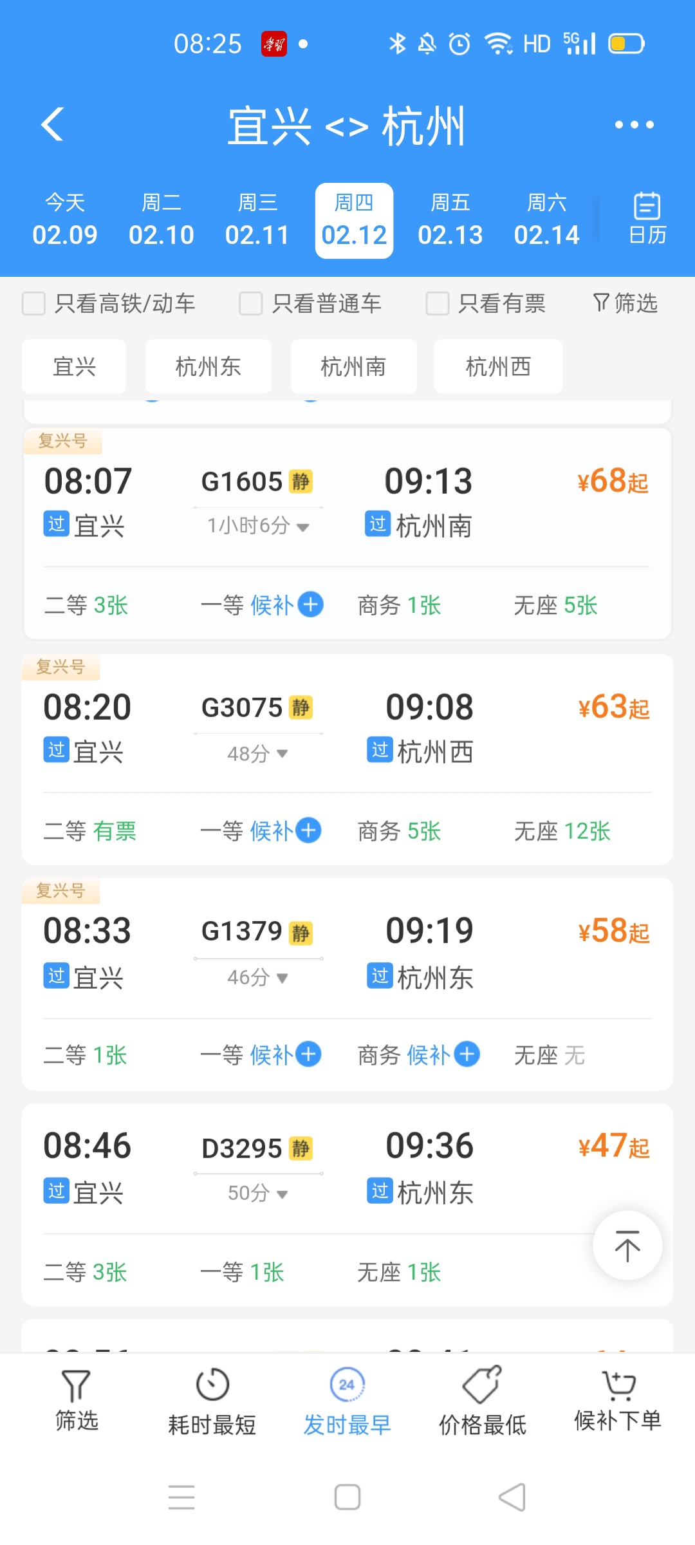Open the three-dot more options menu
Screen dimensions: 695x1545
point(634,124)
